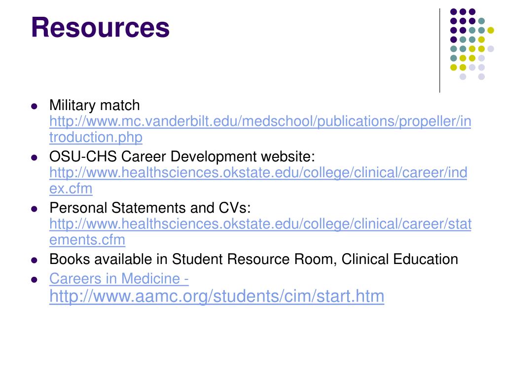Click the 'ements.cfm' link text

87,240
